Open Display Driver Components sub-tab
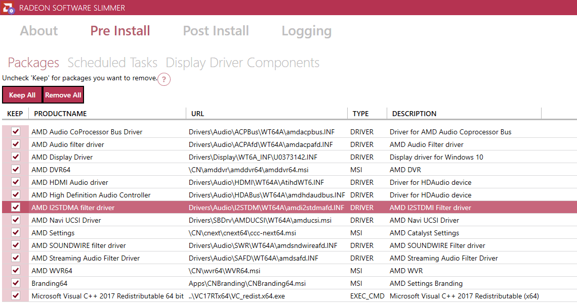The width and height of the screenshot is (577, 305). pos(242,63)
